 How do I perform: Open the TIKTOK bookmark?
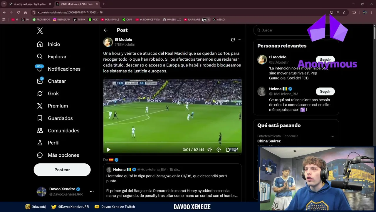79,20
